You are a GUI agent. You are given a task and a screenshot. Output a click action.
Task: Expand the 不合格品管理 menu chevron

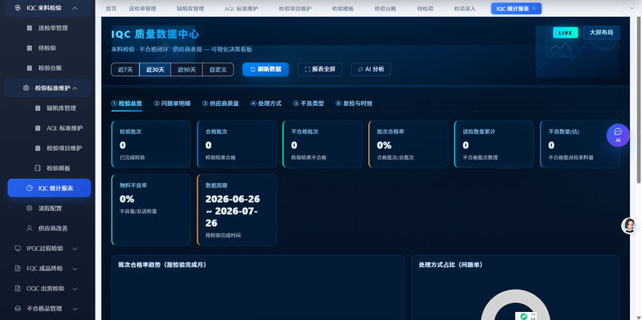click(x=75, y=309)
